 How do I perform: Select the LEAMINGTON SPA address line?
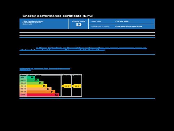32,23
